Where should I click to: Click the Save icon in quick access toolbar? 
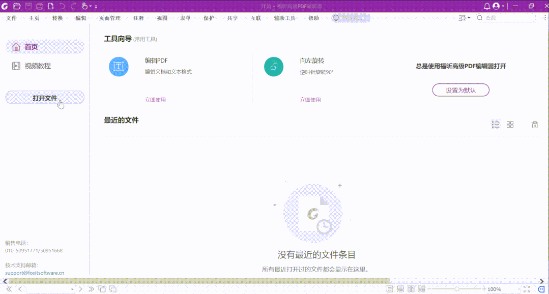(28, 6)
